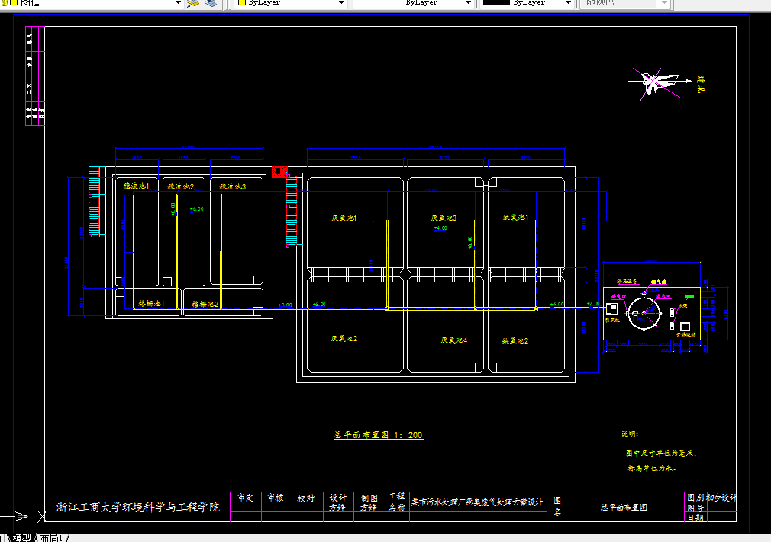Open the ByLayer linetype dropdown

[x=469, y=3]
